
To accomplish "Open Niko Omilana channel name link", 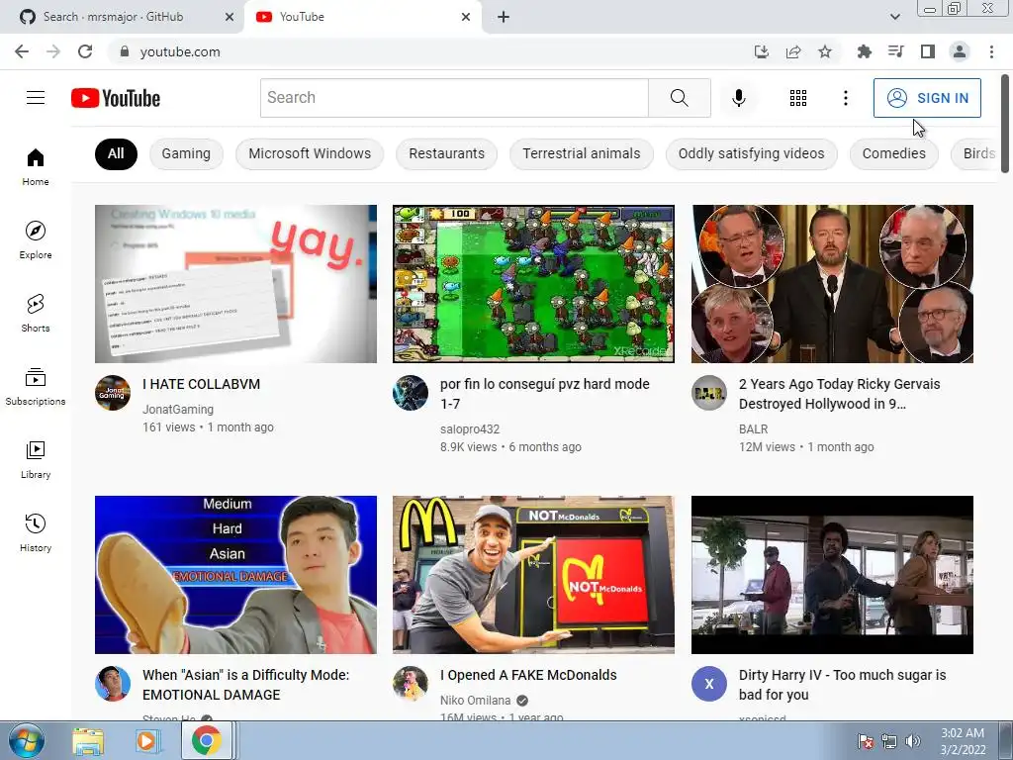I will pyautogui.click(x=476, y=701).
